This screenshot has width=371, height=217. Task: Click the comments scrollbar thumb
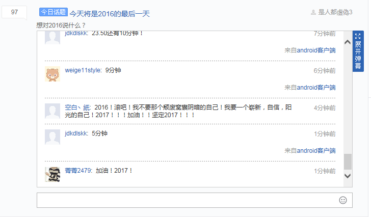348,161
